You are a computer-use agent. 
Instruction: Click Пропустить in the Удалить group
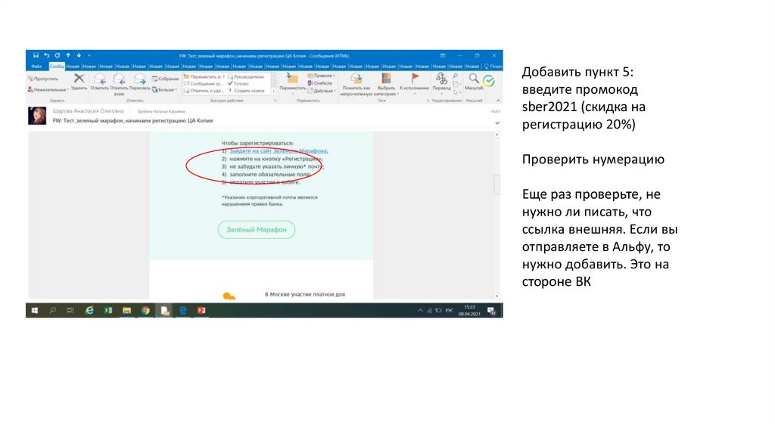point(43,79)
